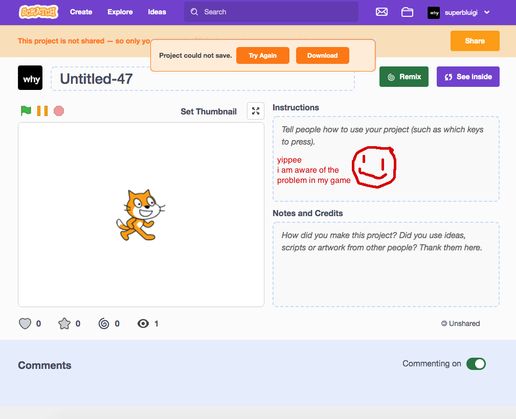This screenshot has width=516, height=419.
Task: Enter fullscreen stage mode
Action: tap(255, 111)
